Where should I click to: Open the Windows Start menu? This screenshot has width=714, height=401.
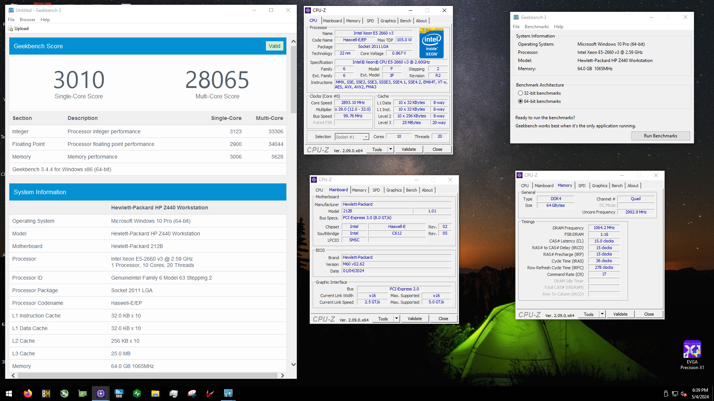pos(9,394)
